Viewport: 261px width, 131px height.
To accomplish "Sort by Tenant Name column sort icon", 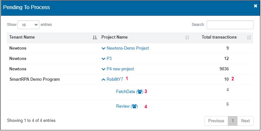I will coord(95,38).
